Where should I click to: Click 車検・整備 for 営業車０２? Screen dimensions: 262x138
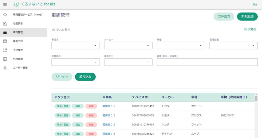click(63, 115)
